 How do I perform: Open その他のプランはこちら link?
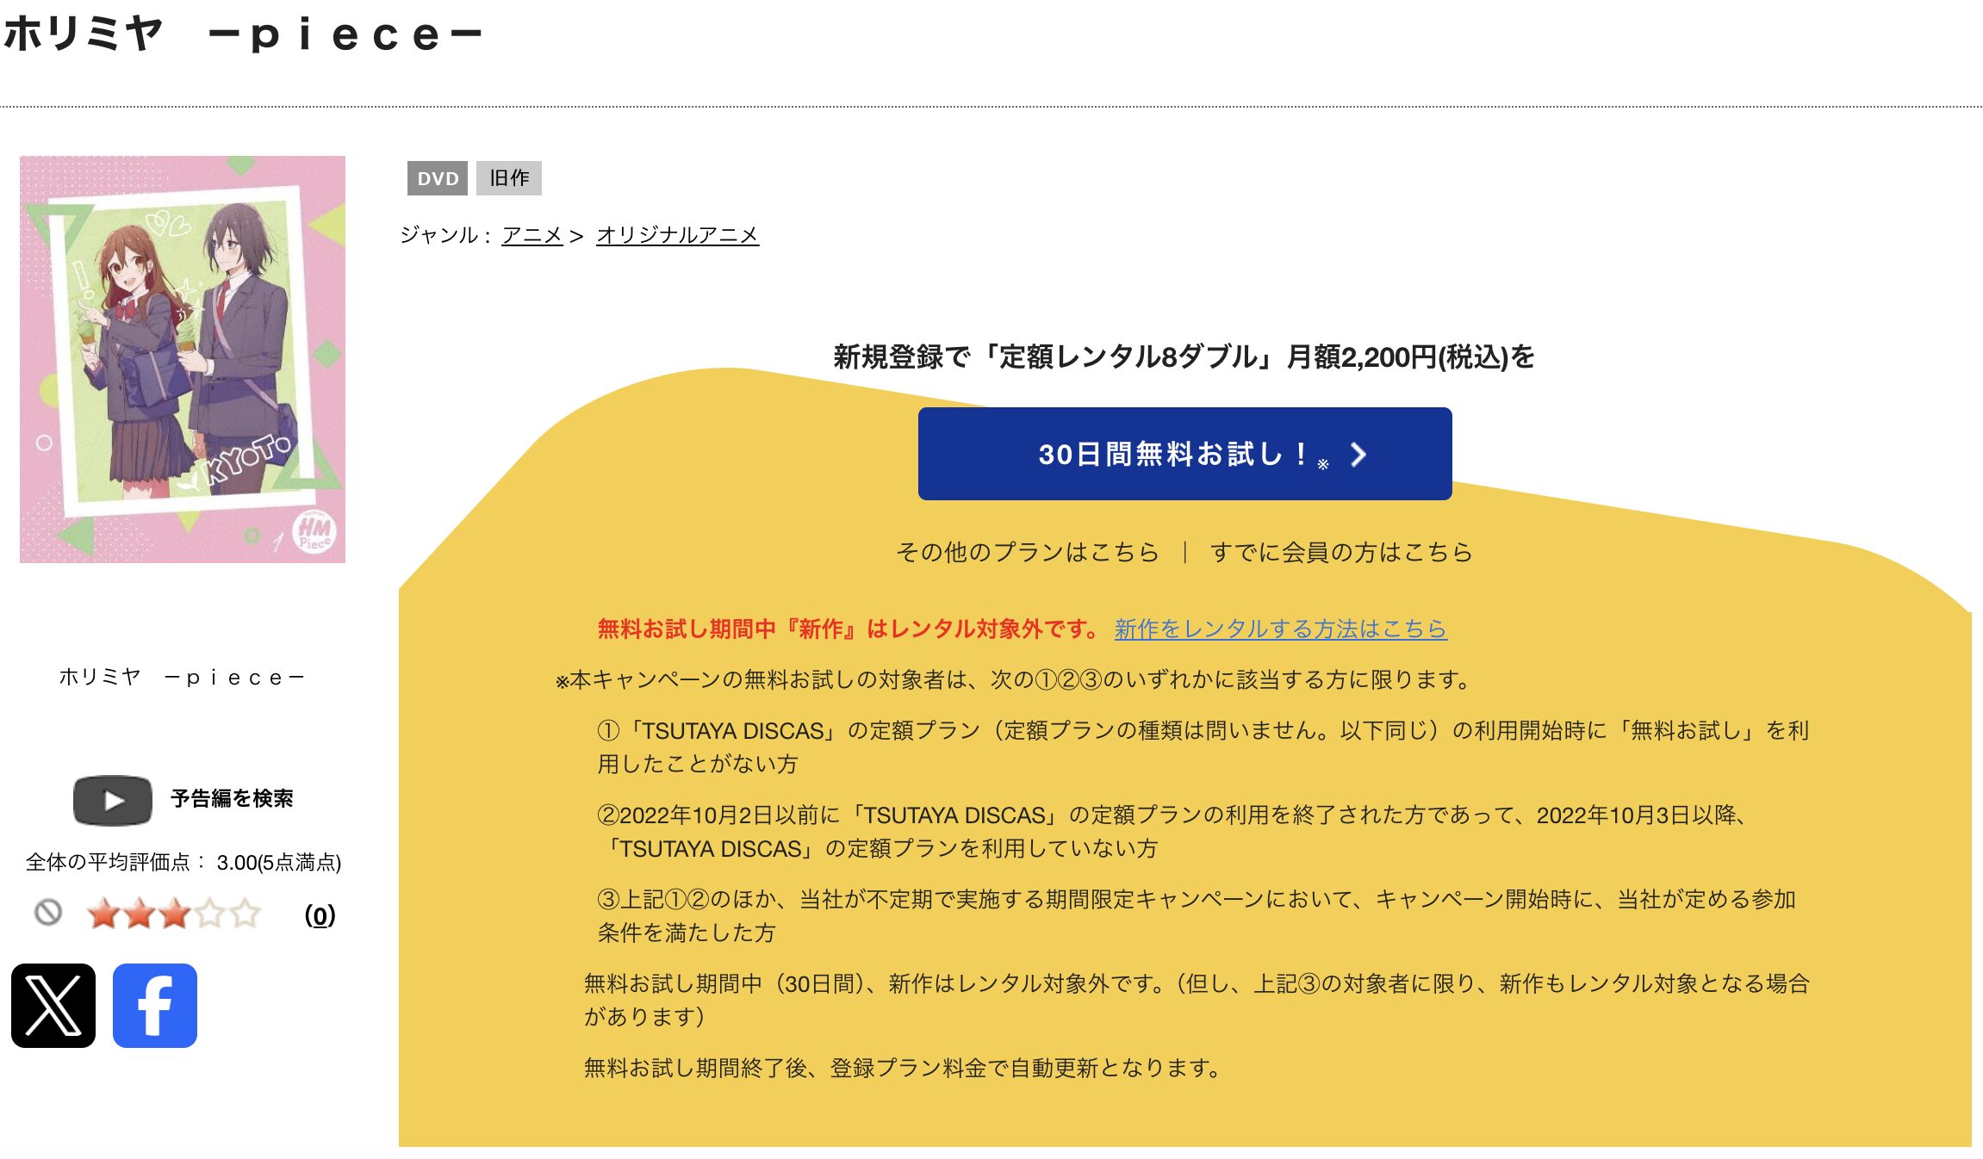click(1028, 551)
